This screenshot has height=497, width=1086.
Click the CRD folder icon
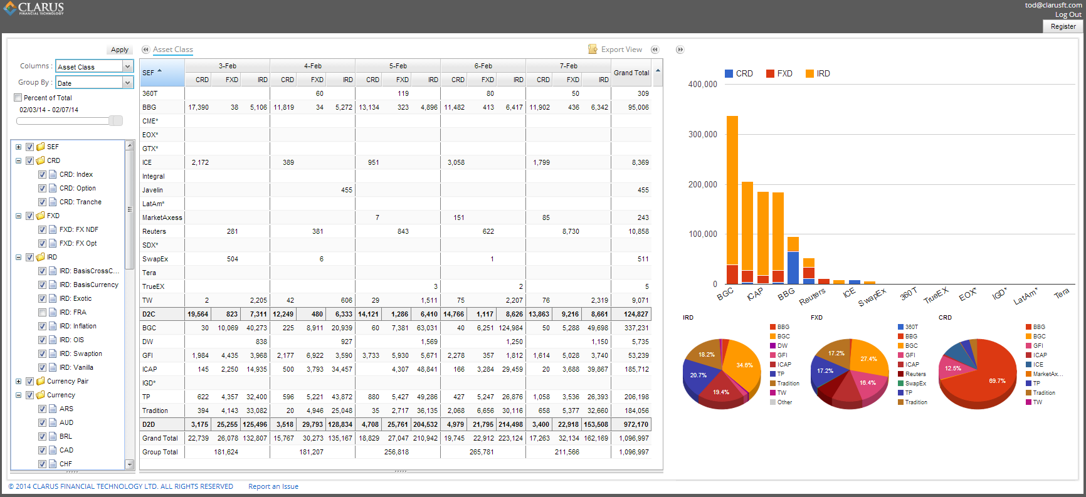[x=41, y=160]
